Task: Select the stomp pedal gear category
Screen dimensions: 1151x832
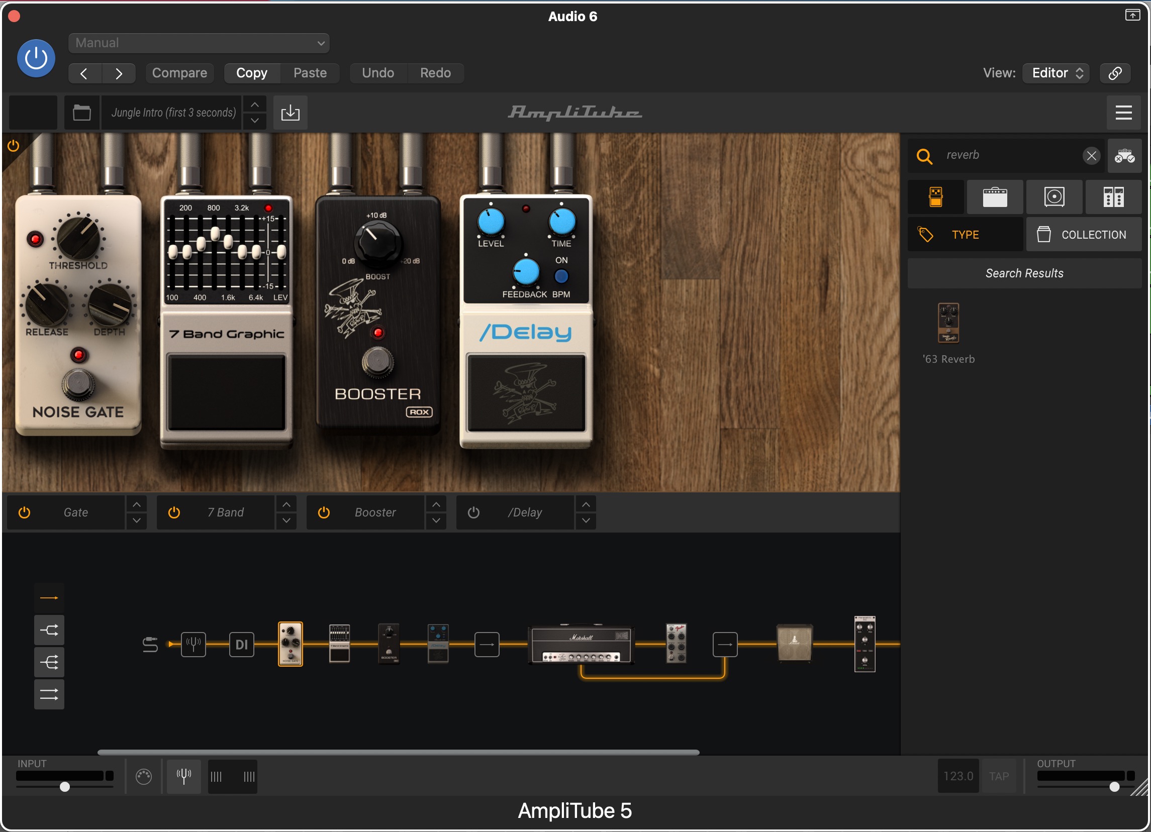Action: pyautogui.click(x=936, y=197)
